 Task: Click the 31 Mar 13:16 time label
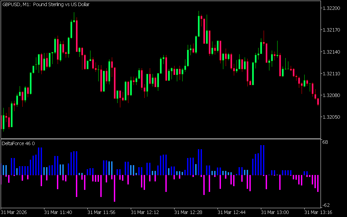pyautogui.click(x=318, y=212)
